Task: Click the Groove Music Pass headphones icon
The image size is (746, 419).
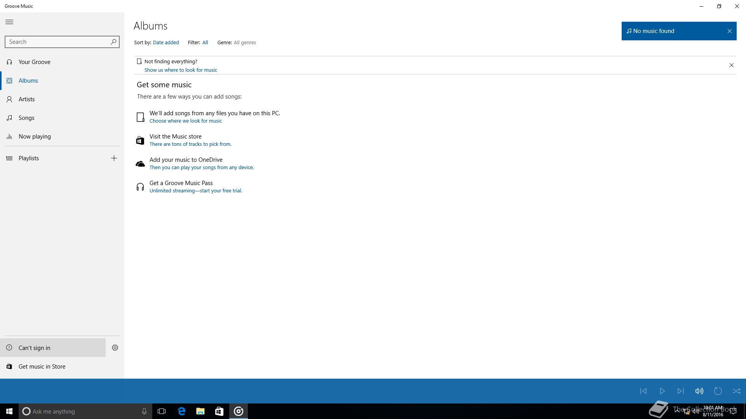Action: pos(140,187)
